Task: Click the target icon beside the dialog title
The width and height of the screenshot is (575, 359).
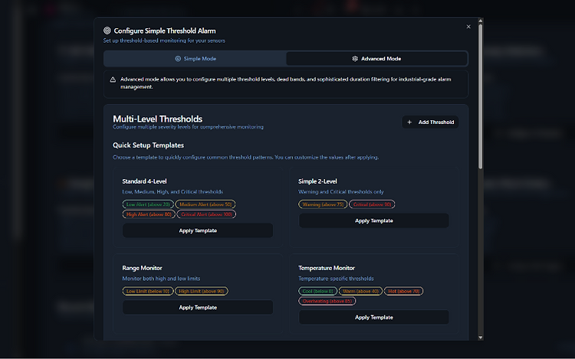Action: 107,31
